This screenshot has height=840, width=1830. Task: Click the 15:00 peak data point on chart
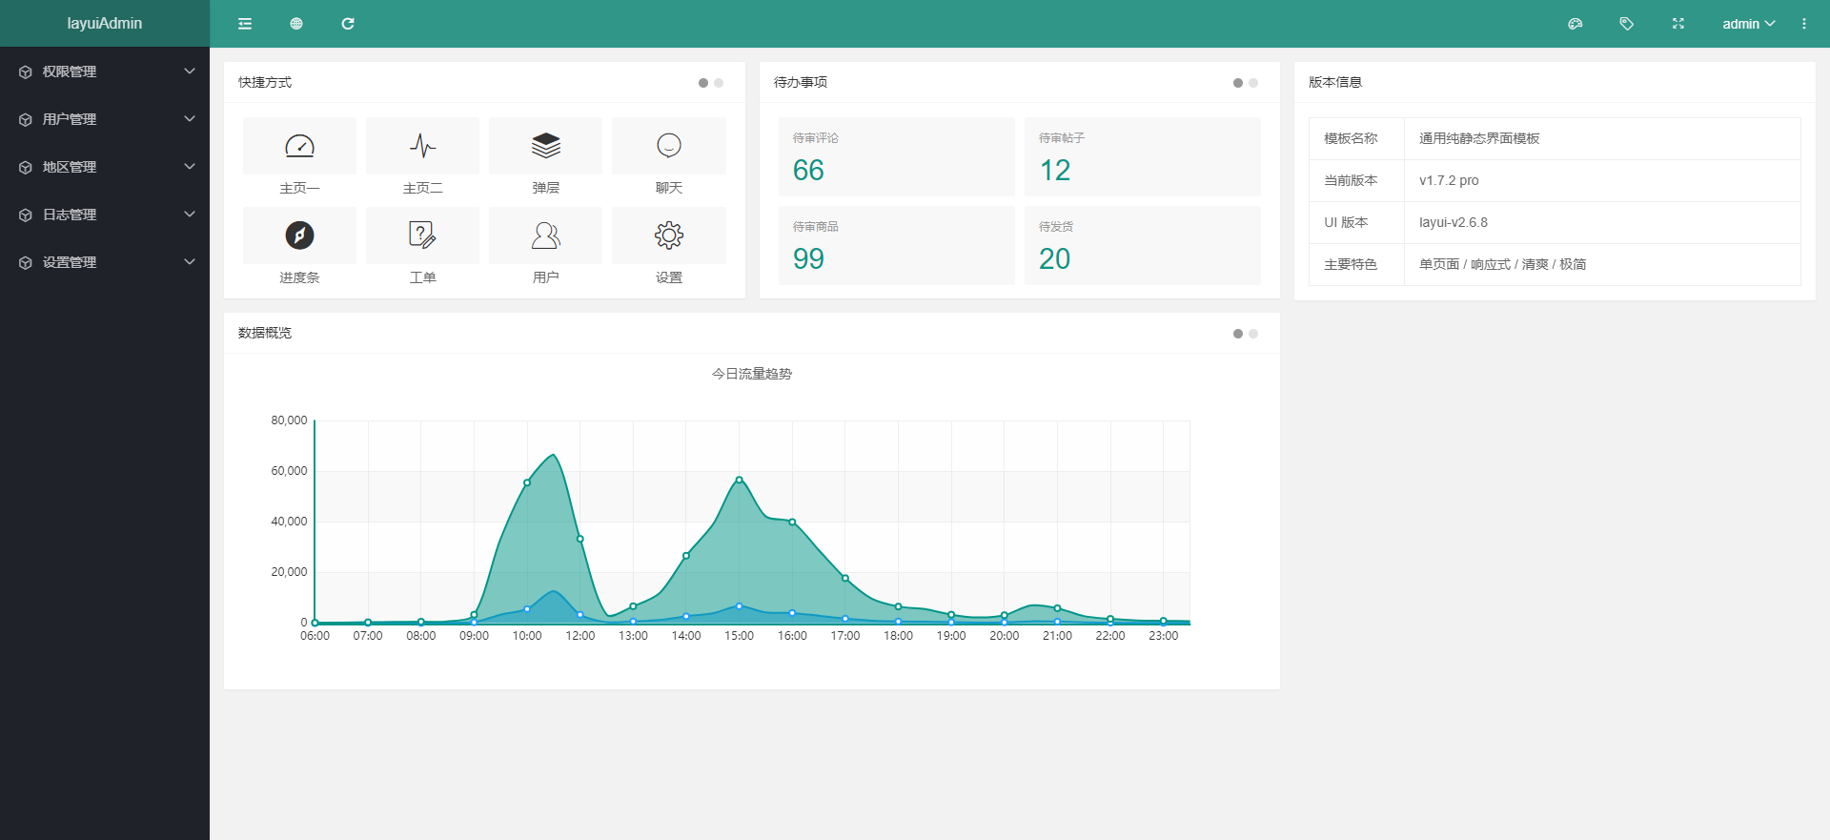coord(739,480)
